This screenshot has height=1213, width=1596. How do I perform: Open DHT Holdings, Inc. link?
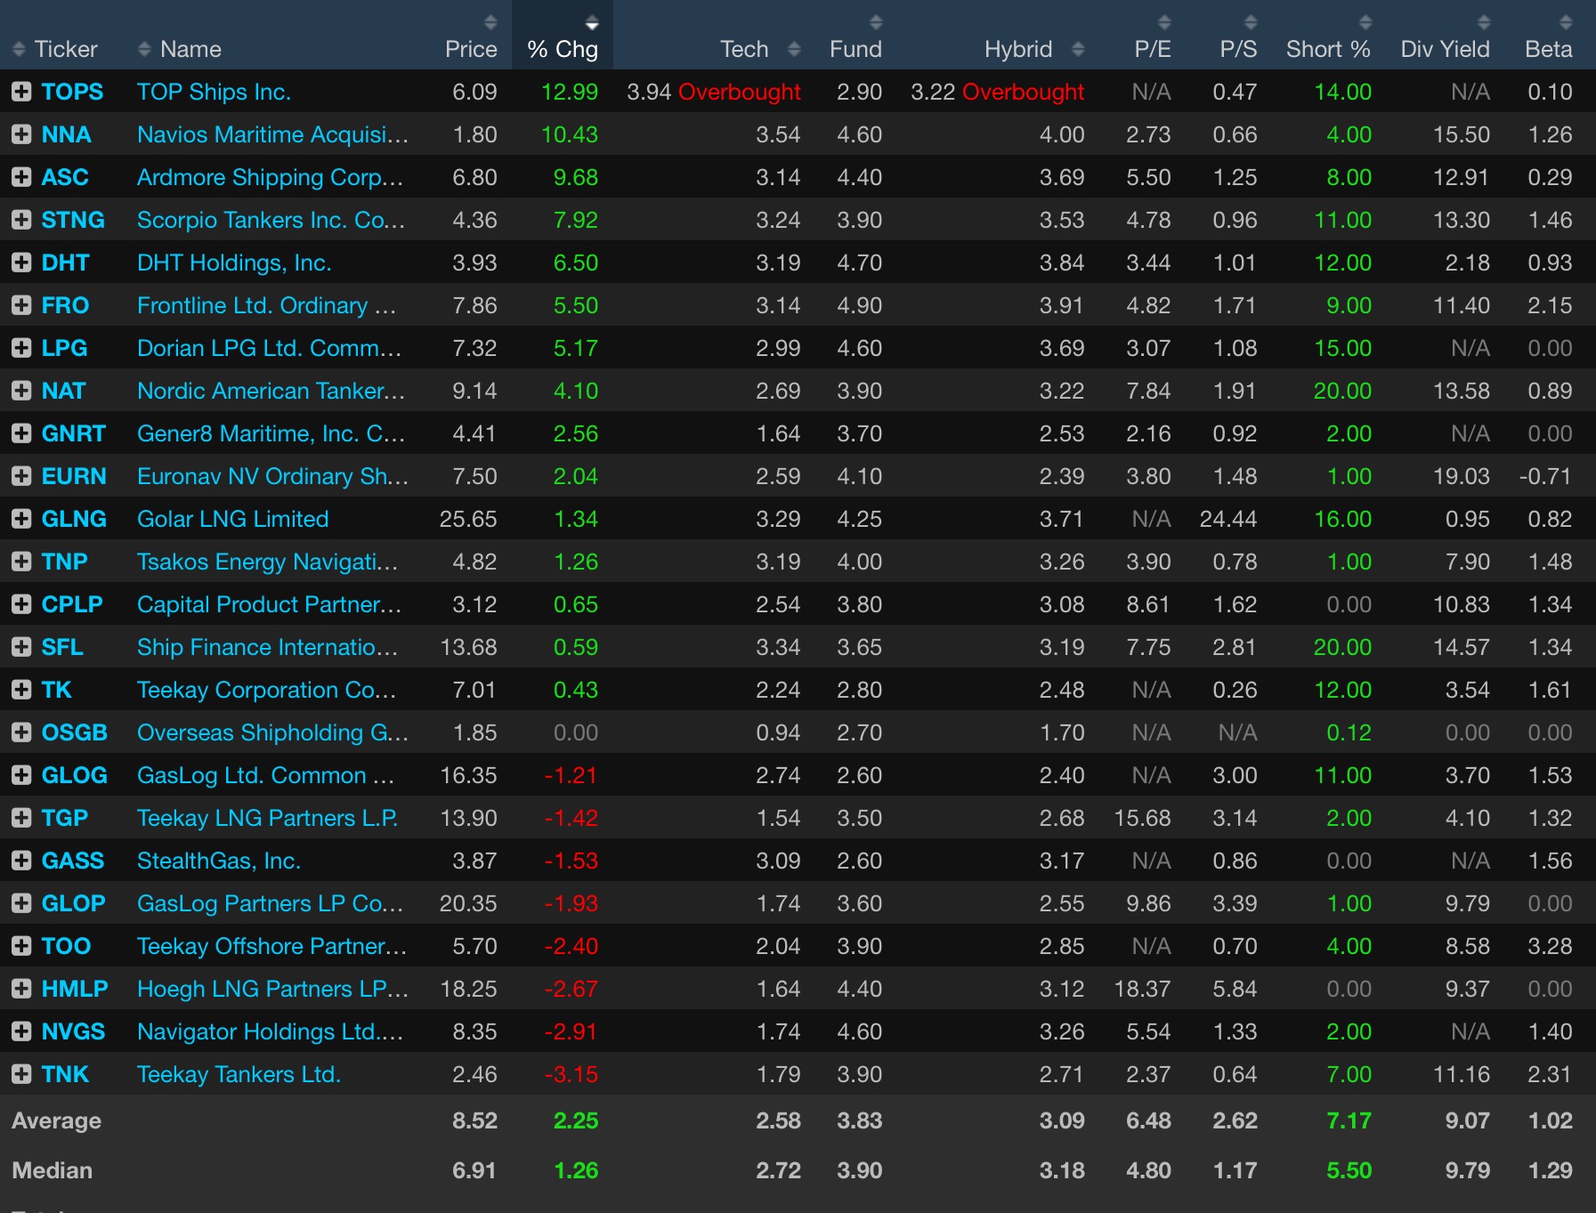point(234,263)
